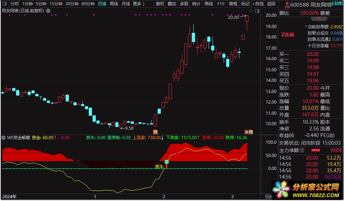Click the 20.00 high price label
This screenshot has width=345, height=201.
point(233,17)
